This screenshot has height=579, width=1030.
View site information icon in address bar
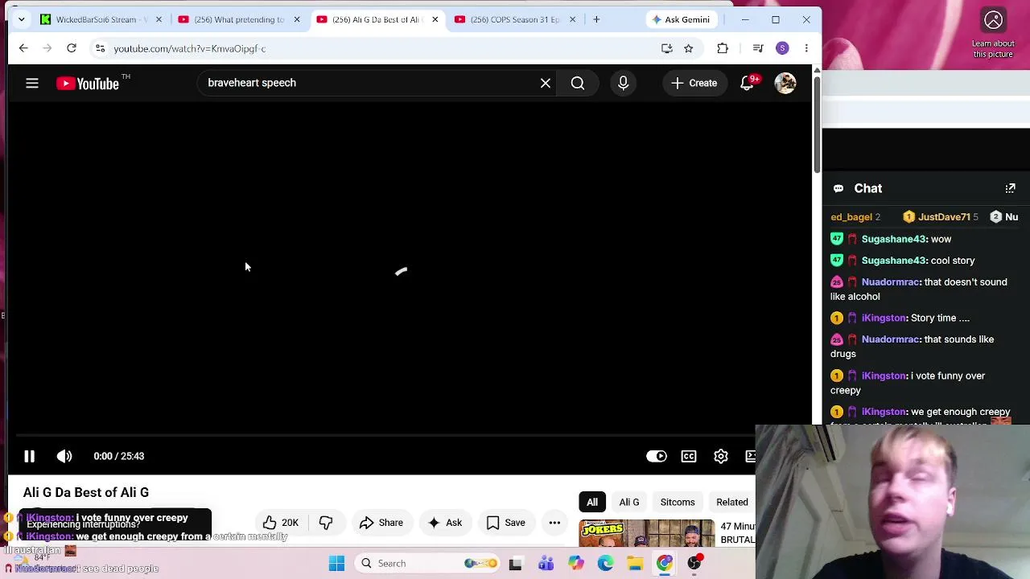click(x=100, y=48)
